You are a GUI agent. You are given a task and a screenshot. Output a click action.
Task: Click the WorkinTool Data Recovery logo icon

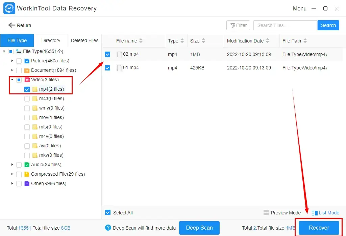tap(9, 8)
